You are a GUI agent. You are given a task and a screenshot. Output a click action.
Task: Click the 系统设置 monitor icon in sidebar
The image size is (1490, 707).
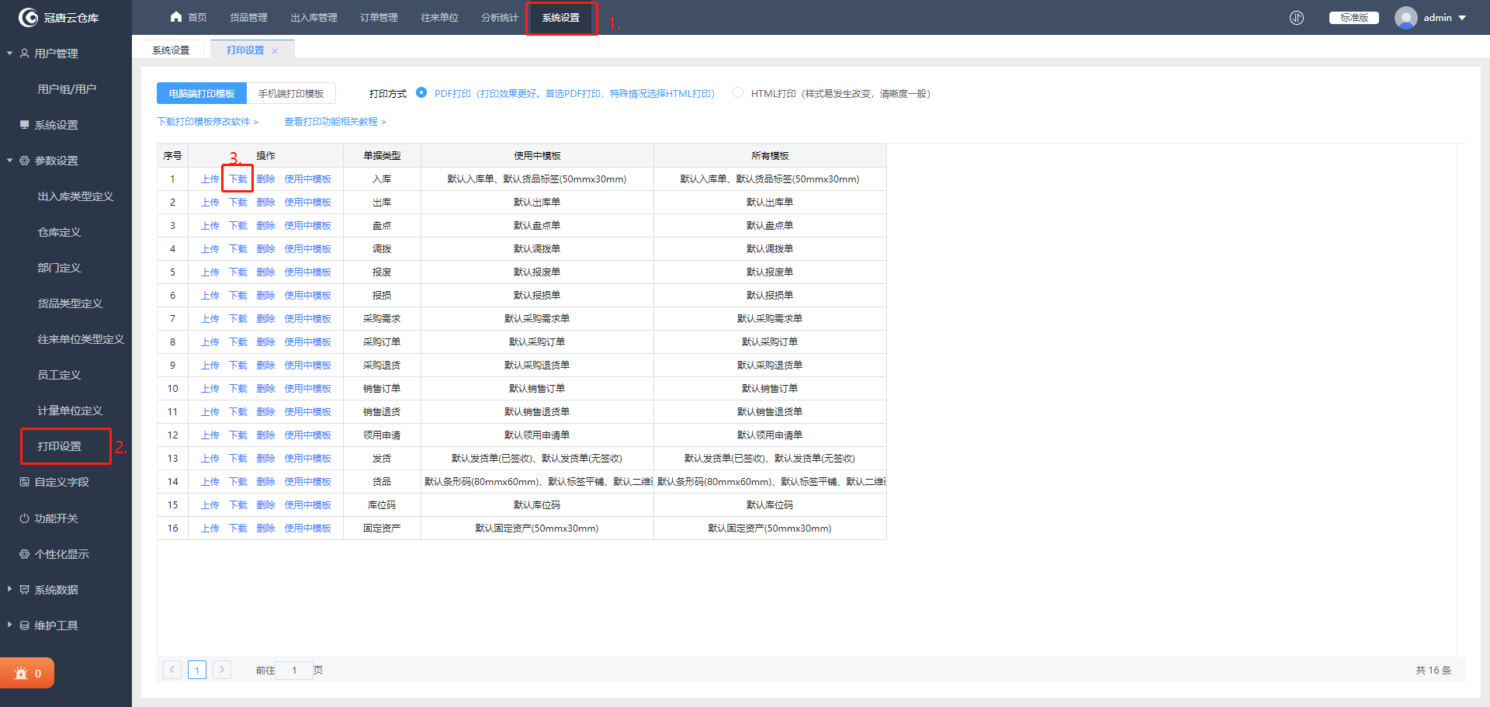click(25, 125)
